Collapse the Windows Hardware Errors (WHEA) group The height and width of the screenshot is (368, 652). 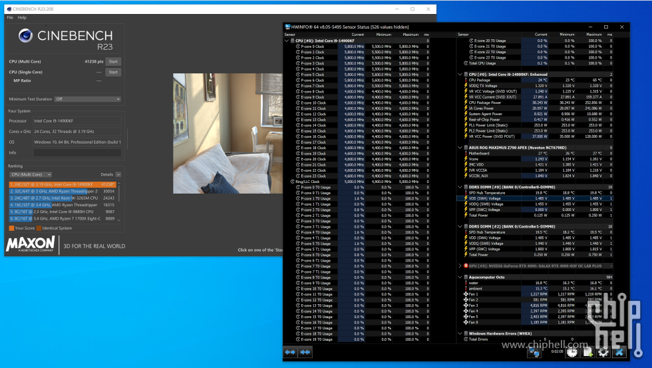[460, 333]
